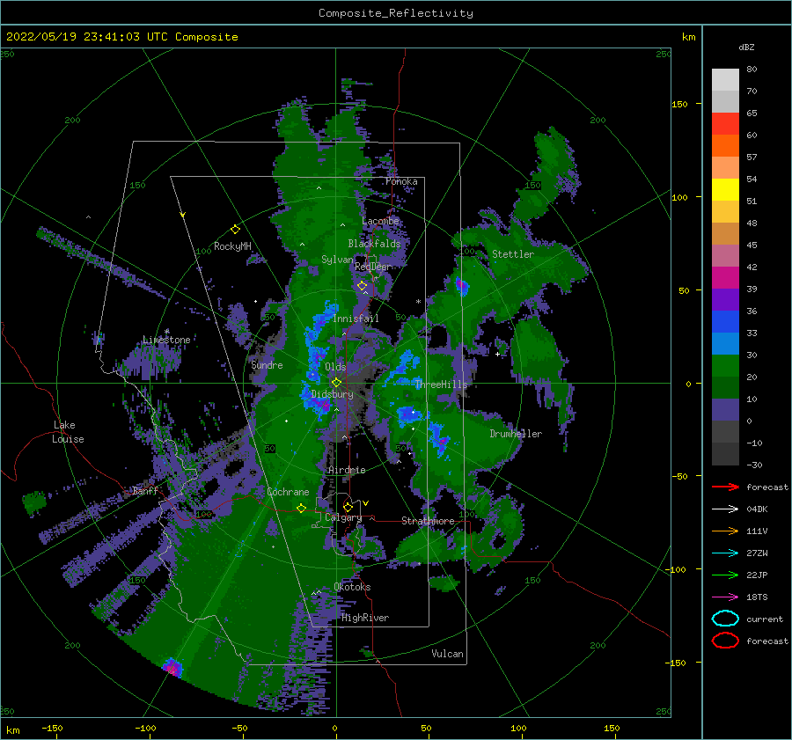Click the Didsbury town label
Viewport: 792px width, 740px height.
[x=332, y=394]
